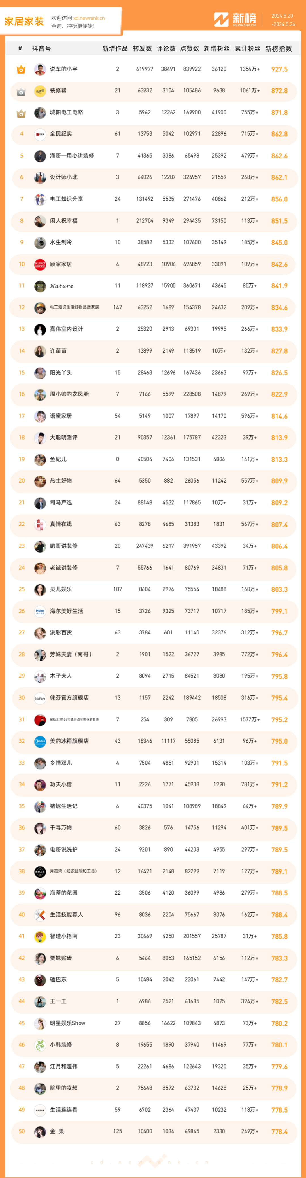Viewport: 306px width, 1178px height.
Task: Click the Midea 美的冰箱旗舰店 avatar
Action: click(x=40, y=741)
